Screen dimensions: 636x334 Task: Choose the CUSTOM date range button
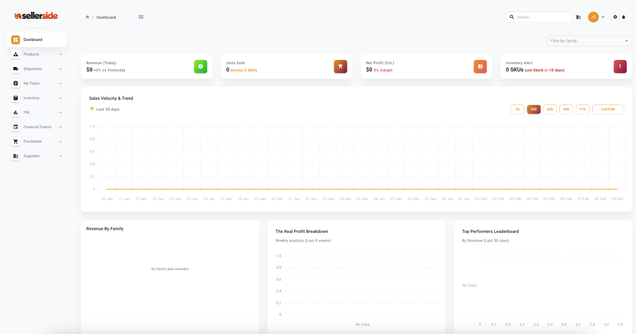point(608,109)
